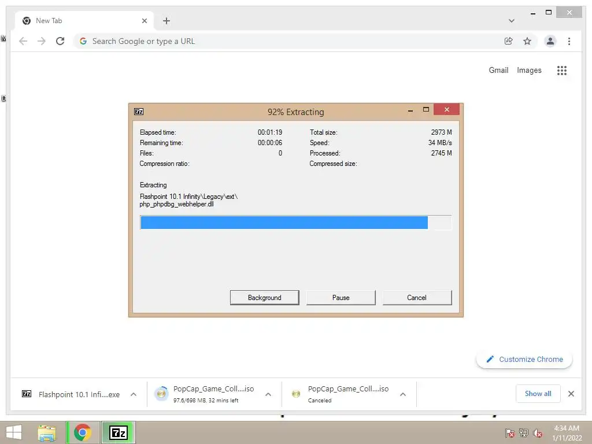This screenshot has height=444, width=592.
Task: Open Google Images link
Action: [529, 70]
